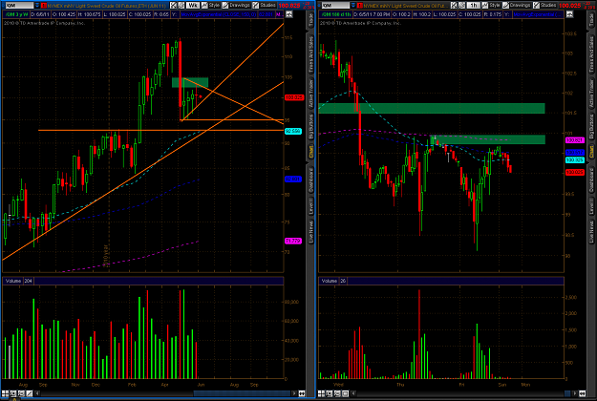Click the grid layout icon at left chart bottom
Image resolution: width=597 pixels, height=401 pixels.
[x=6, y=393]
